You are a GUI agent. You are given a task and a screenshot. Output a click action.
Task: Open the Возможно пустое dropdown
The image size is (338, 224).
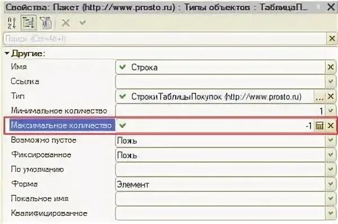(x=331, y=140)
